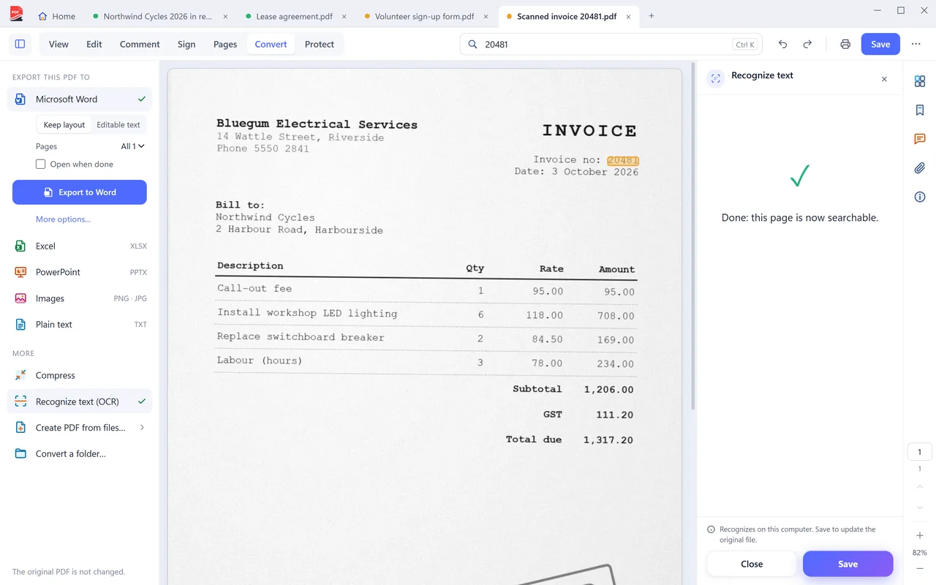Close the Recognize text panel
936x585 pixels.
tap(884, 79)
